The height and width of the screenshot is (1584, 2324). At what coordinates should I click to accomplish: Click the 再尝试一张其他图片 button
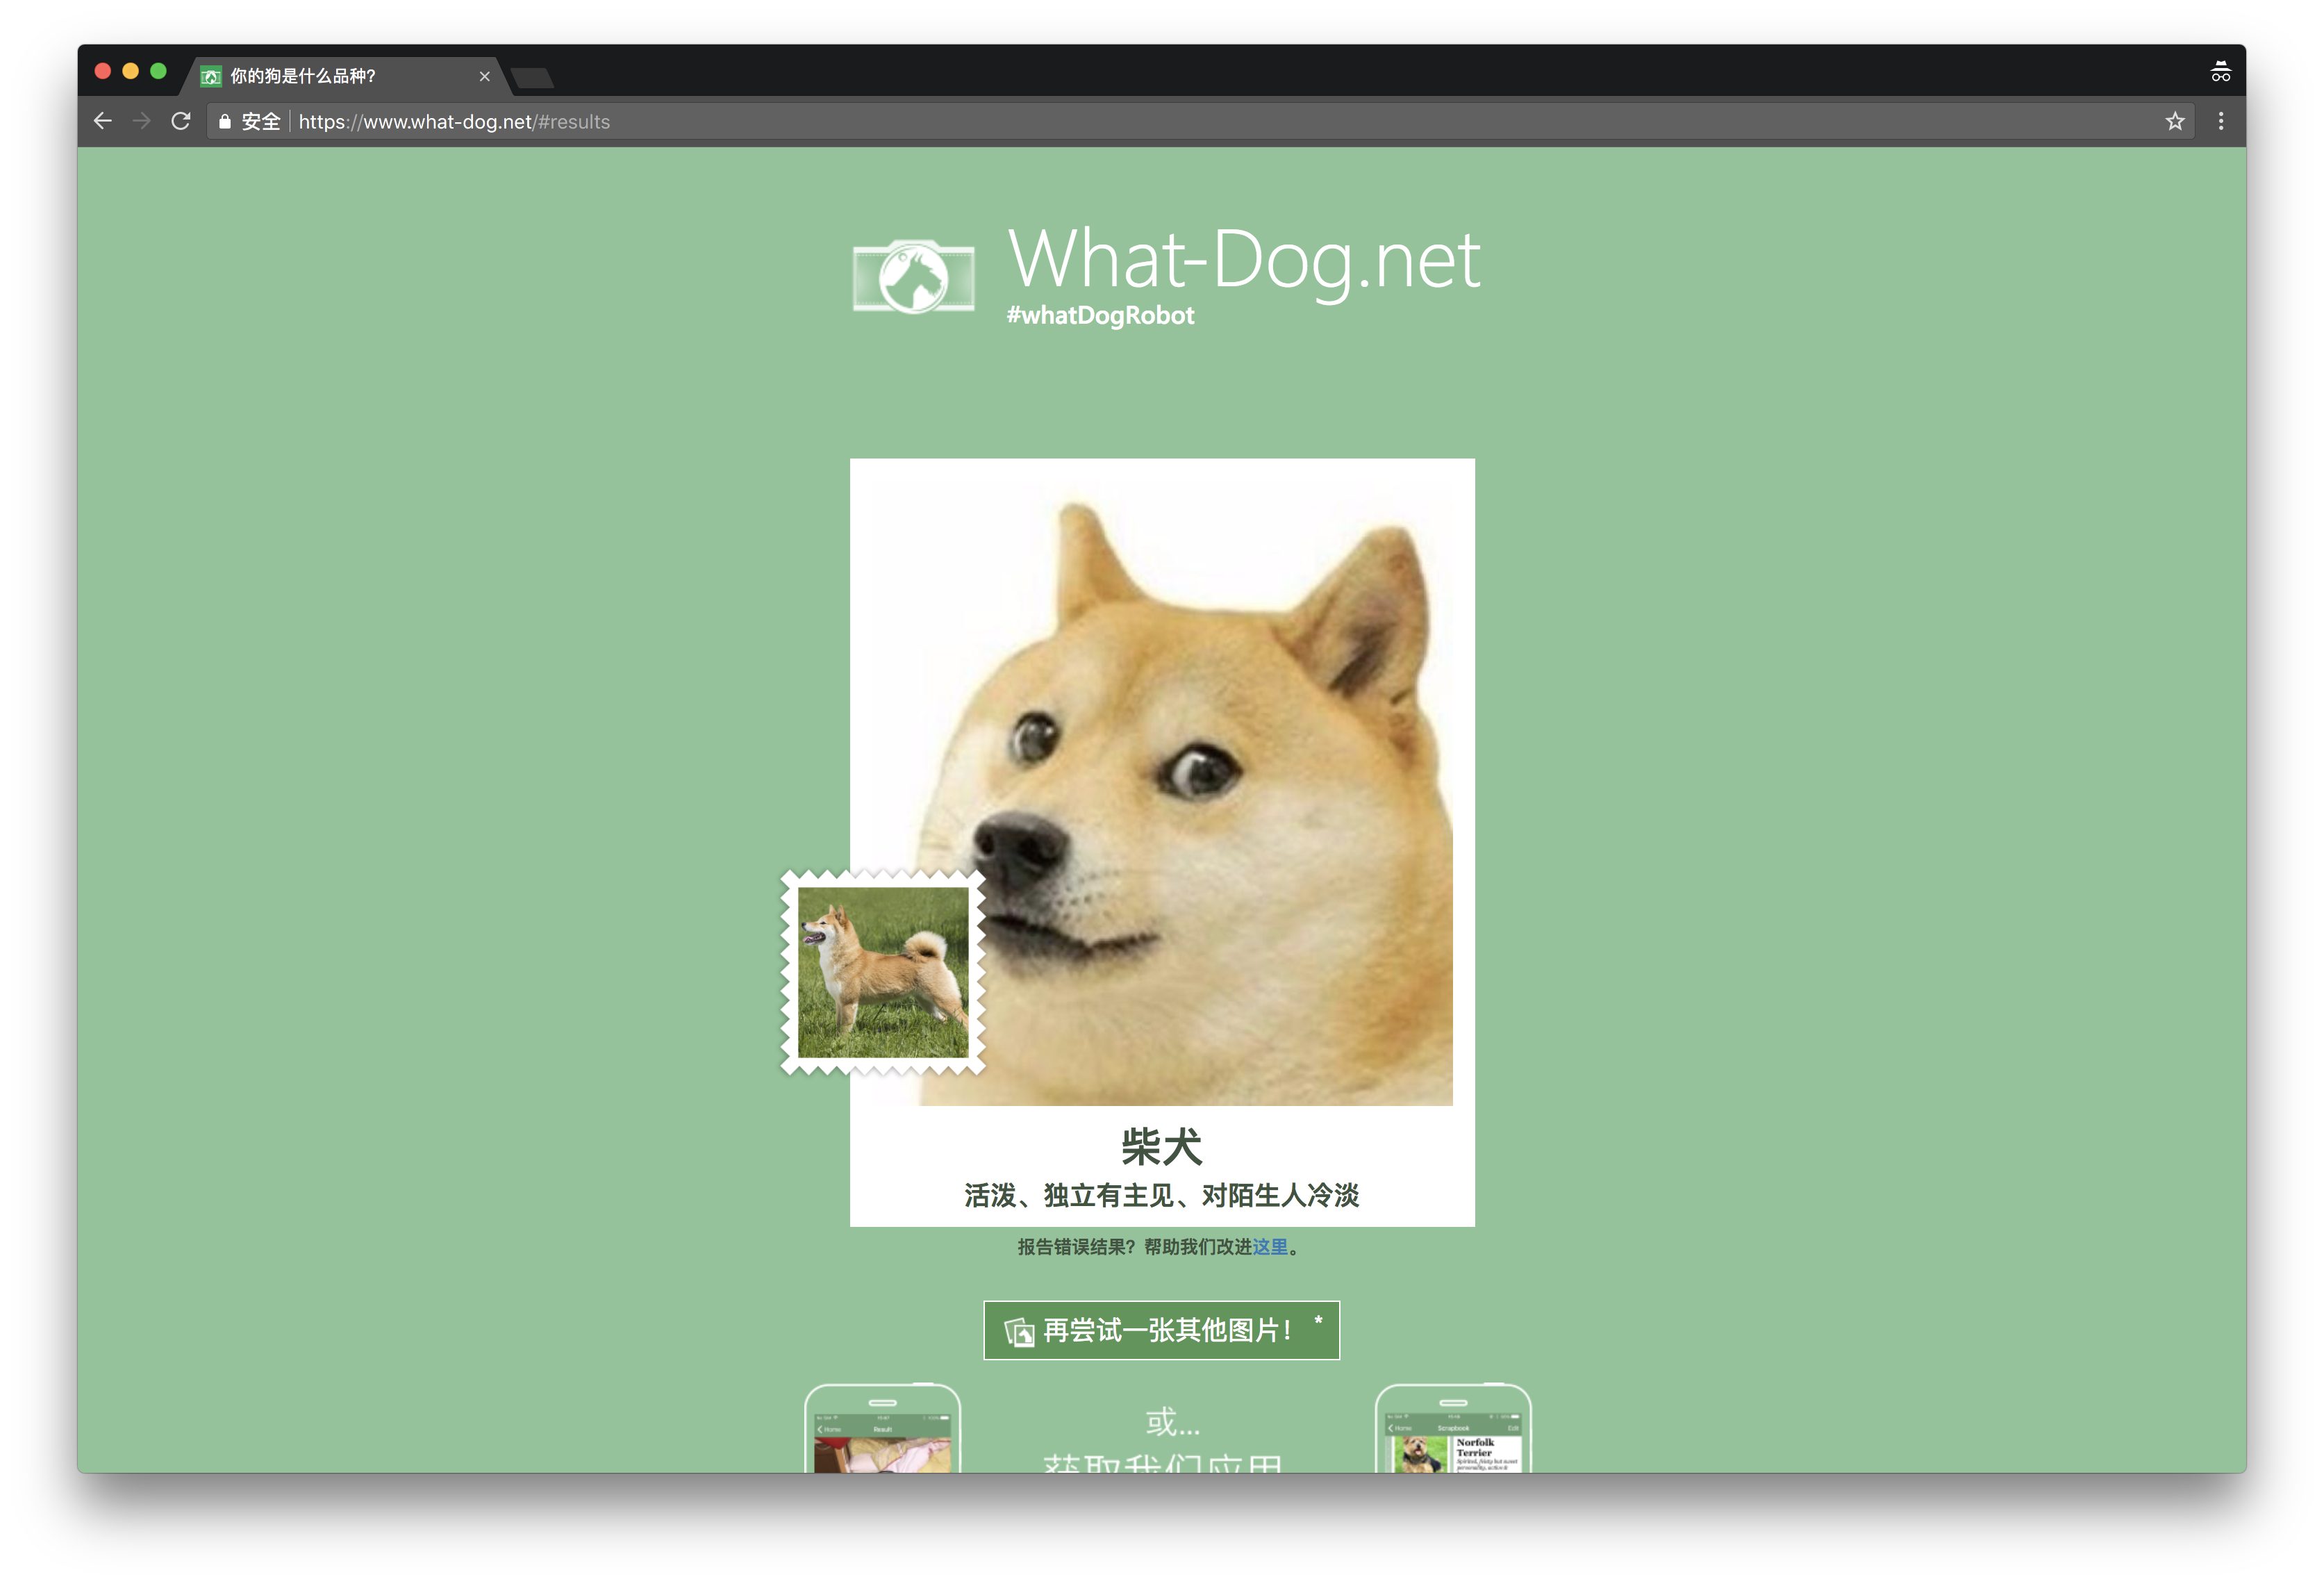(x=1161, y=1330)
